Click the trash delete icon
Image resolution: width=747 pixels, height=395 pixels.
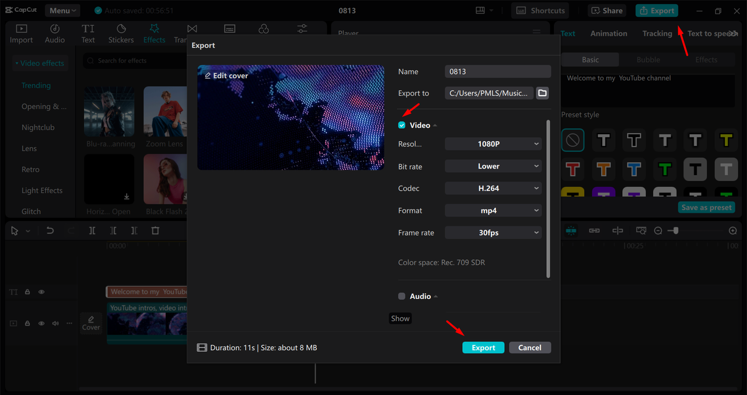[x=155, y=230]
